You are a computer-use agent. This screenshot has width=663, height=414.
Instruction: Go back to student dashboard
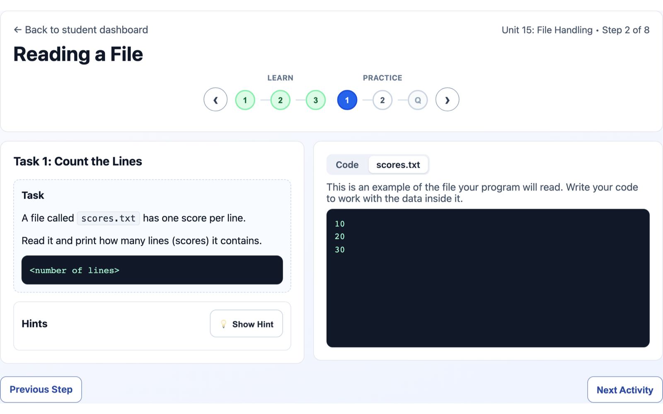(x=81, y=30)
